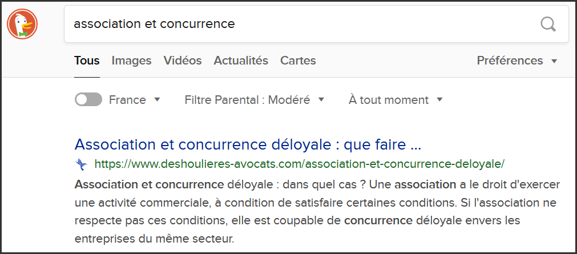The height and width of the screenshot is (254, 577).
Task: Open the Association et concurrence déloyale result
Action: click(248, 143)
